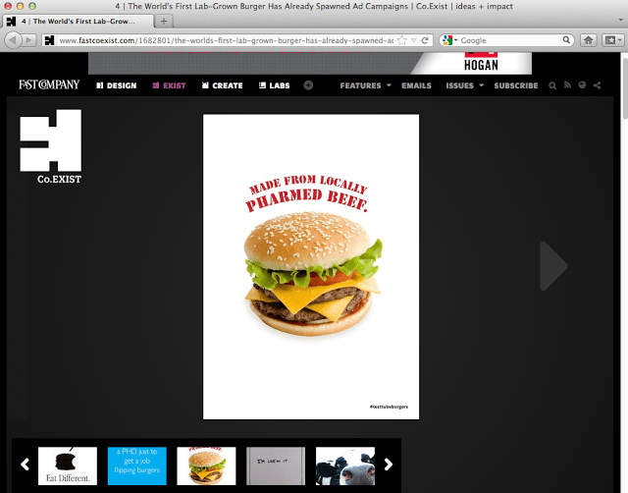
Task: Click the browser back arrow button
Action: coord(14,40)
